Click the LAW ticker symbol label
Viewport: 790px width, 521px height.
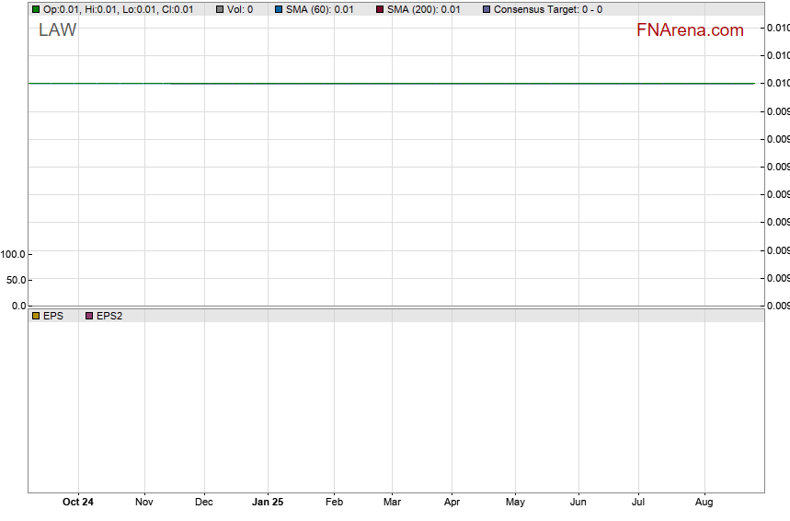coord(58,30)
